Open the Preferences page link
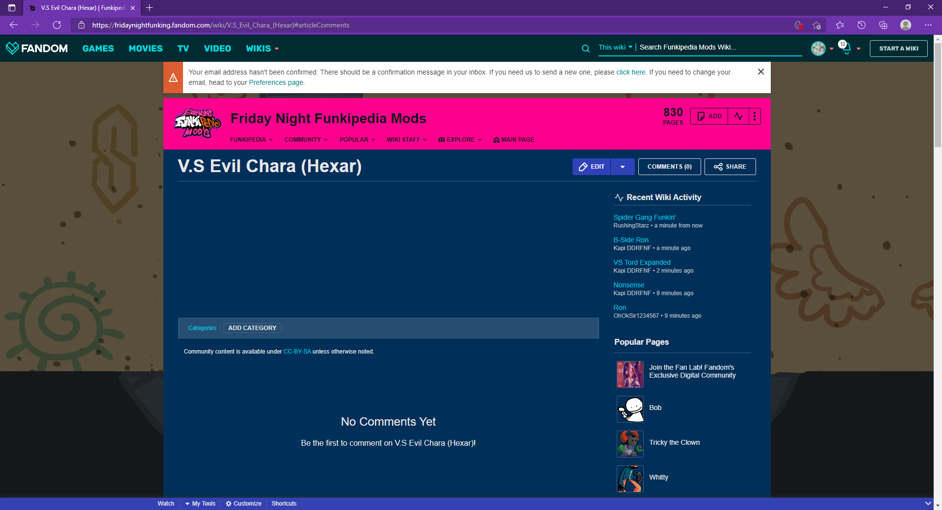 click(276, 82)
